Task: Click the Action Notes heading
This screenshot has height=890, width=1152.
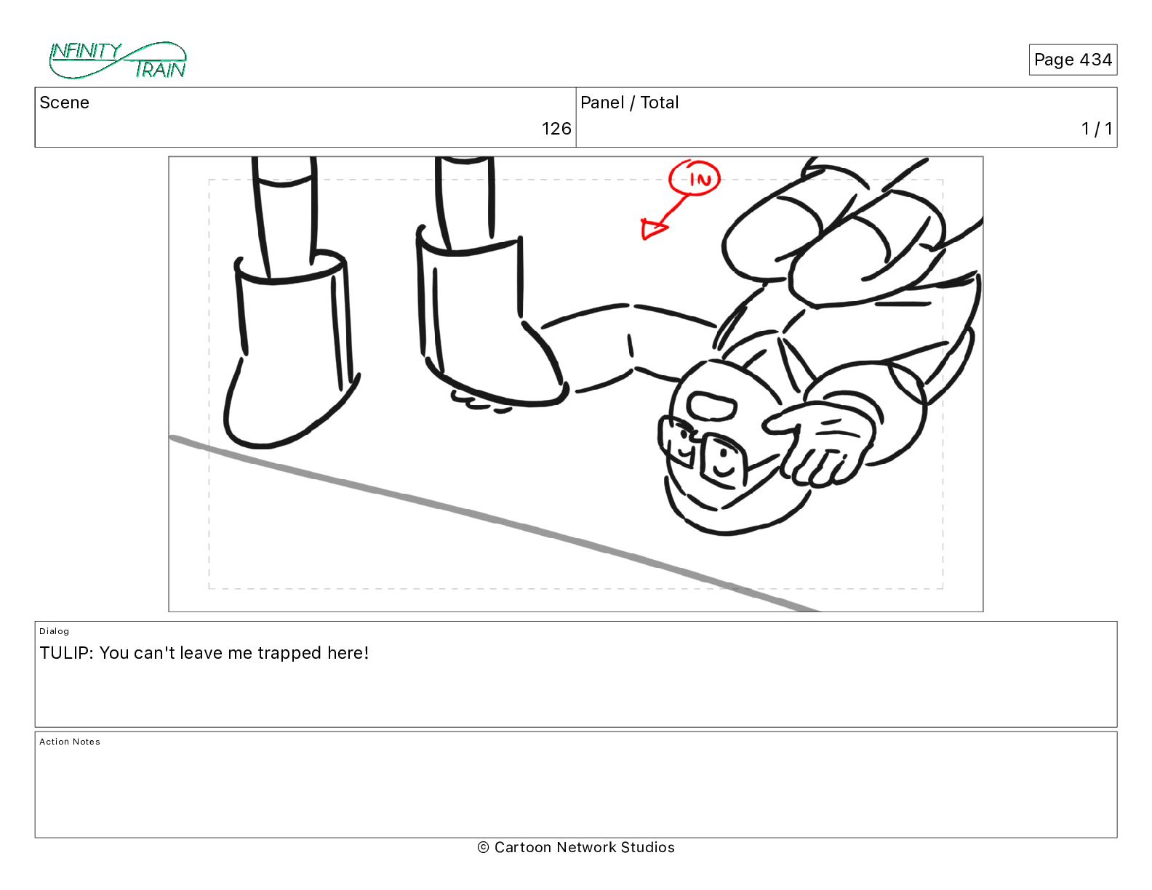Action: [x=70, y=742]
